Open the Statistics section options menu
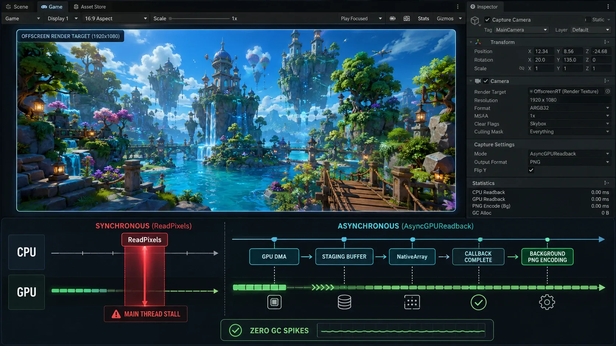 pos(606,183)
